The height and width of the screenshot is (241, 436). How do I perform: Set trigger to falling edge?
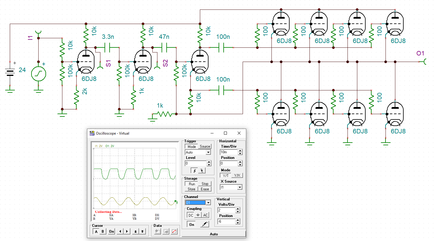tap(202, 170)
